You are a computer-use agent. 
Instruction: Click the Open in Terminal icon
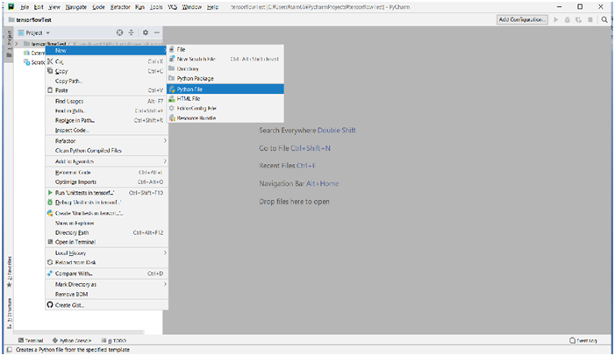coord(50,242)
